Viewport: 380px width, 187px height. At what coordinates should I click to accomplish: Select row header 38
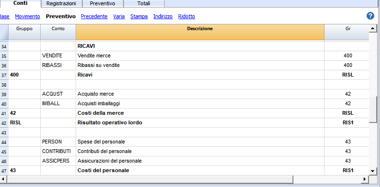(4, 85)
